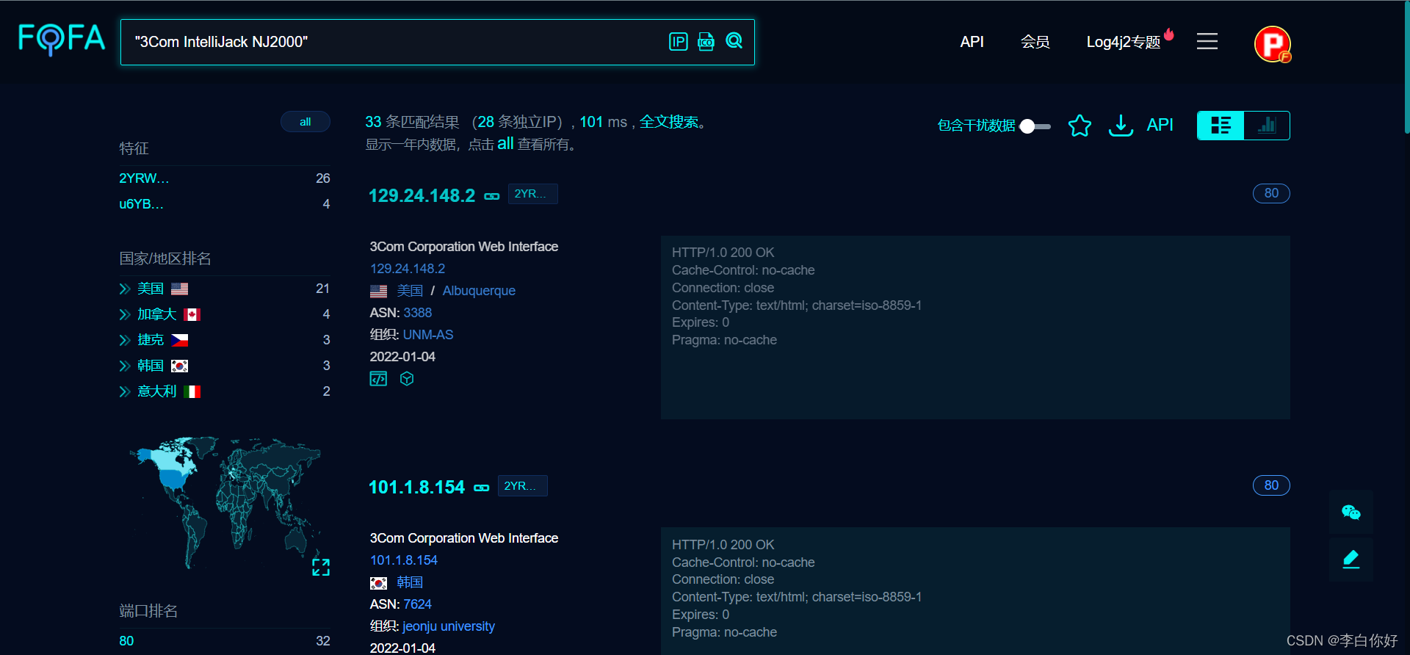Click the API link beside download icon
The image size is (1410, 655).
tap(1160, 126)
